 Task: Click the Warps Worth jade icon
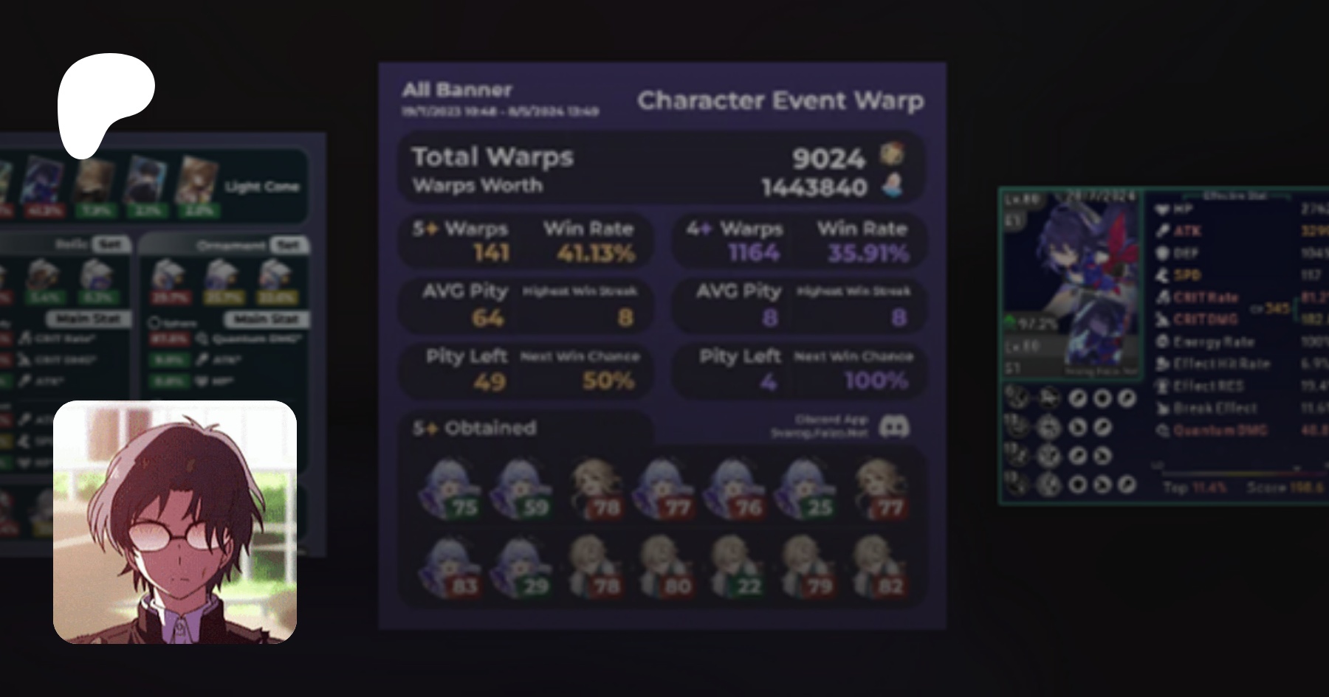point(893,185)
